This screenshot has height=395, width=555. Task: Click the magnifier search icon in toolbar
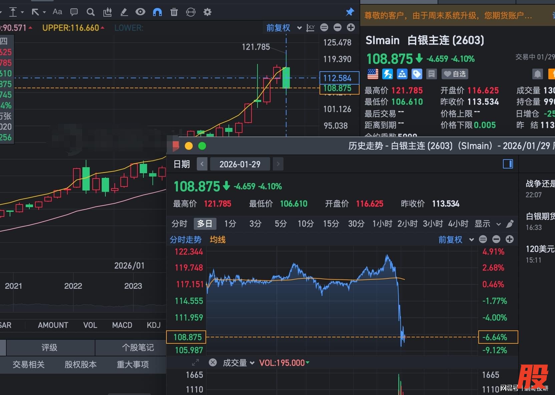(x=90, y=12)
